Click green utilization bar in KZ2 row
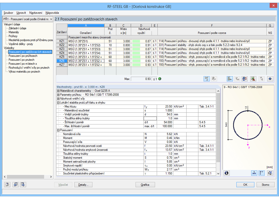279x199 pixels. click(136, 45)
